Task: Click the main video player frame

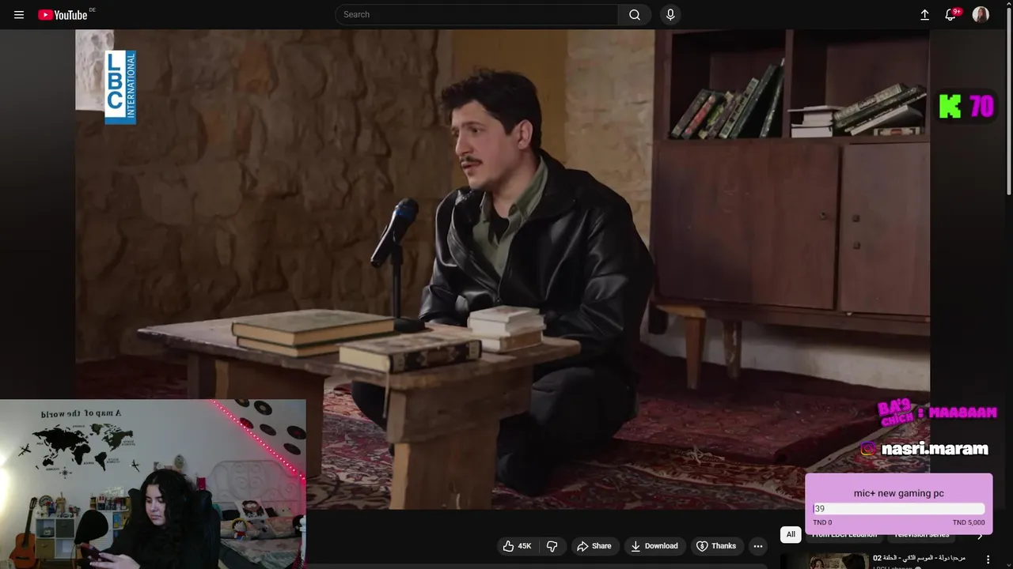Action: [x=503, y=269]
